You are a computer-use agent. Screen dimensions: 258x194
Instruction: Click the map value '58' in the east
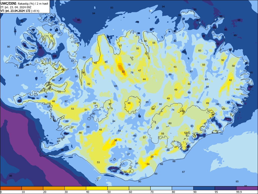pos(233,66)
